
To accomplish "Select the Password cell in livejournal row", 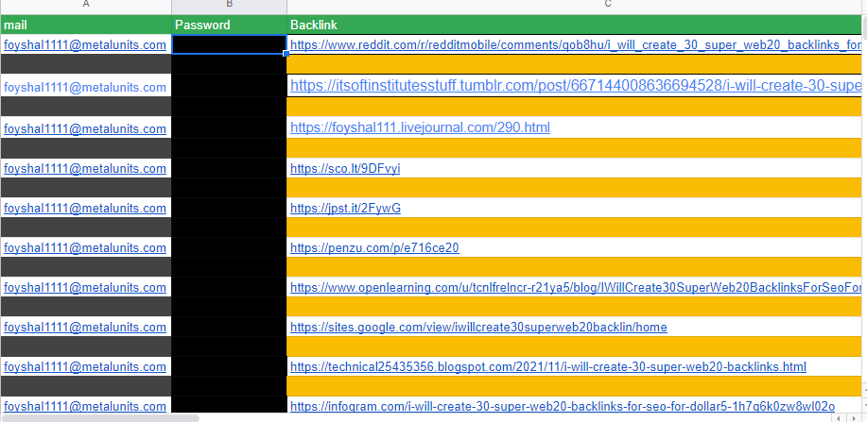I will (x=229, y=127).
